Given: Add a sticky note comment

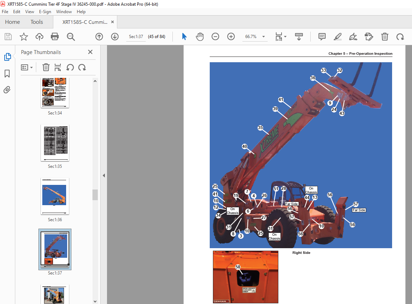Looking at the screenshot, I should coord(322,37).
